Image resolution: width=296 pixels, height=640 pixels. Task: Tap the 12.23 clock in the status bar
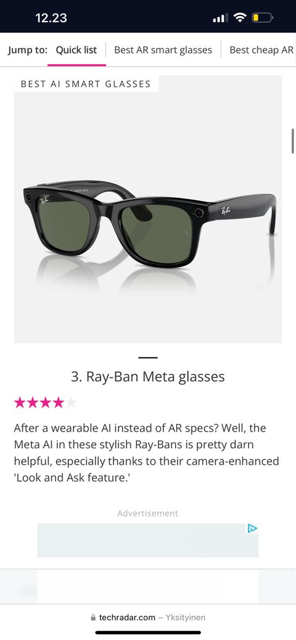pyautogui.click(x=51, y=17)
